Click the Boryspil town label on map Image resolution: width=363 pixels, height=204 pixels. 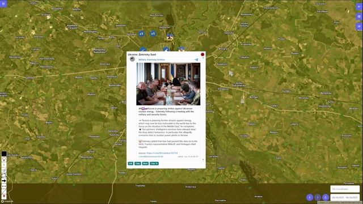tap(254, 97)
